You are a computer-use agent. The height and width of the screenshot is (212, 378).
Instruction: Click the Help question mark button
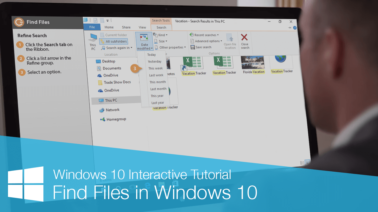pyautogui.click(x=294, y=28)
